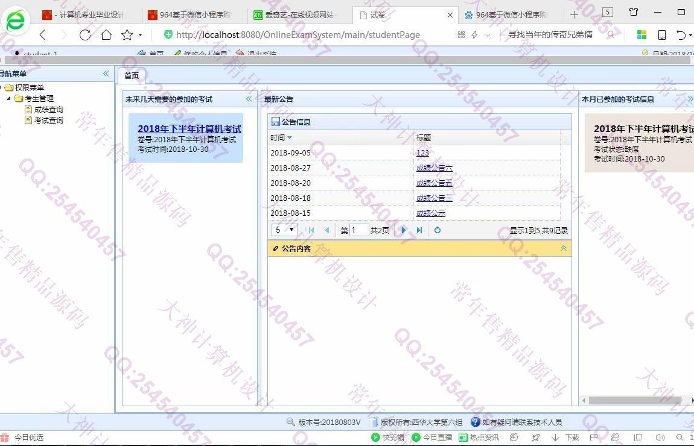Click the 公告信息 save icon
The height and width of the screenshot is (446, 694).
click(276, 122)
